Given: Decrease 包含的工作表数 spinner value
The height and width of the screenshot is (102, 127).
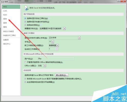Looking at the screenshot, I should [57, 50].
